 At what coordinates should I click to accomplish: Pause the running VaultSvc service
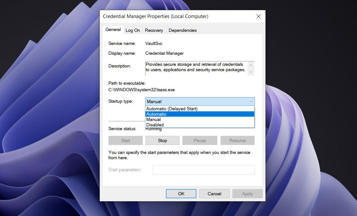coord(199,140)
